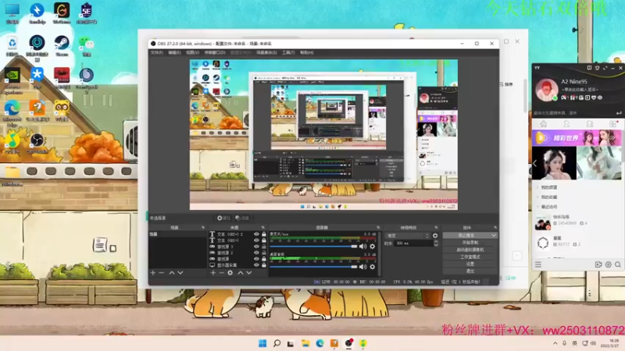The image size is (625, 351).
Task: Adjust the 麦克风/Aux volume slider
Action: pyautogui.click(x=314, y=246)
